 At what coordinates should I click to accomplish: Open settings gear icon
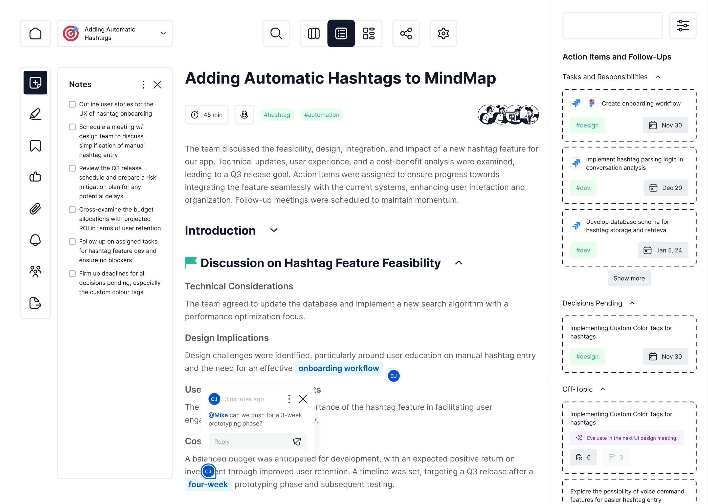pos(443,33)
